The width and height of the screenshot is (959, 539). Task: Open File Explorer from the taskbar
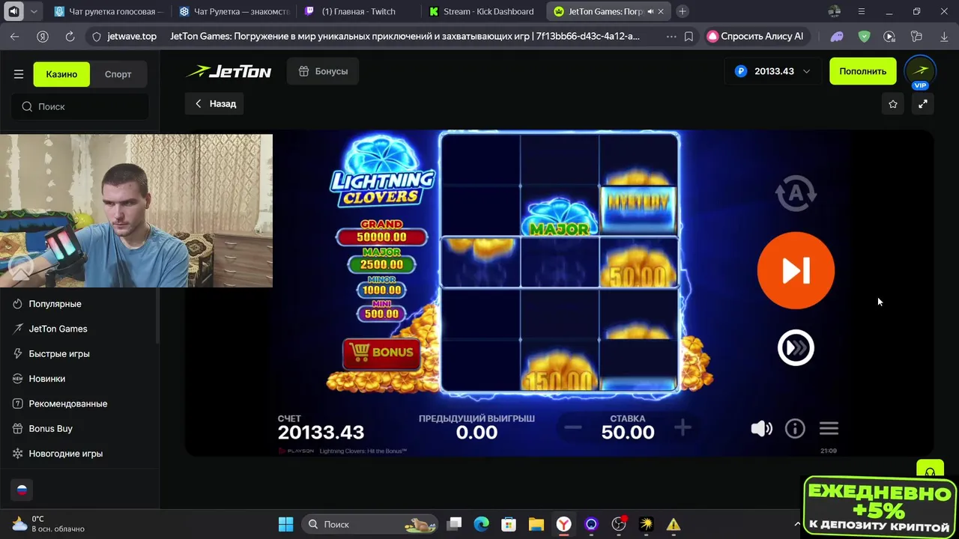coord(536,524)
